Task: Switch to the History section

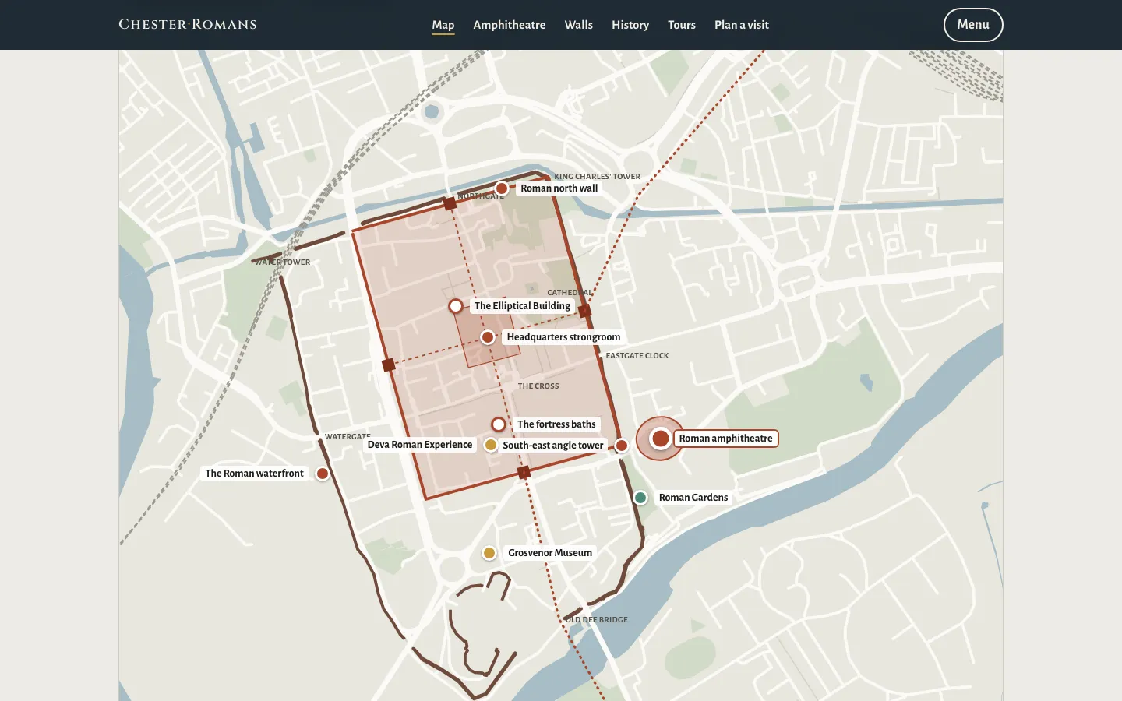Action: tap(630, 25)
